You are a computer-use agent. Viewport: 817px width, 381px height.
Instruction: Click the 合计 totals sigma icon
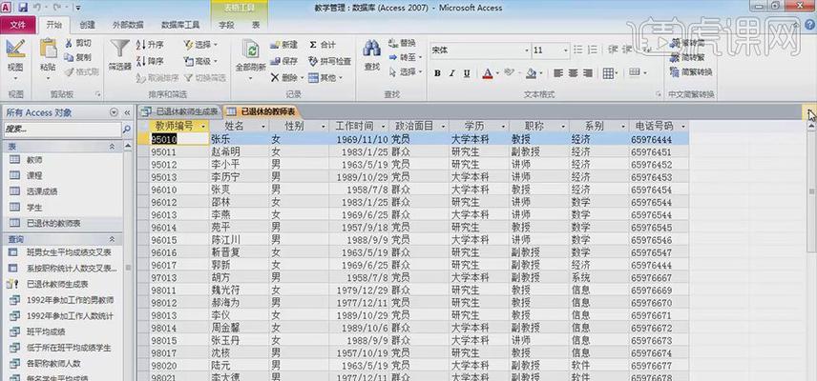(x=313, y=45)
